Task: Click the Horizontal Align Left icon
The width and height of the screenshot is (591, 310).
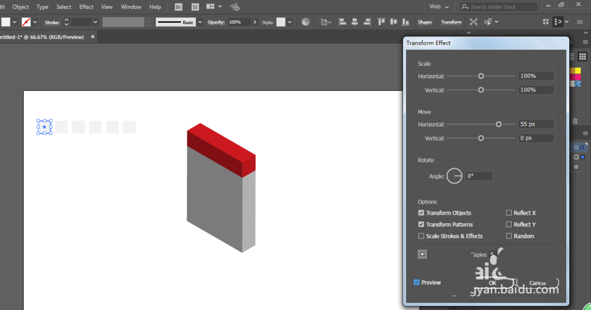Action: 342,22
